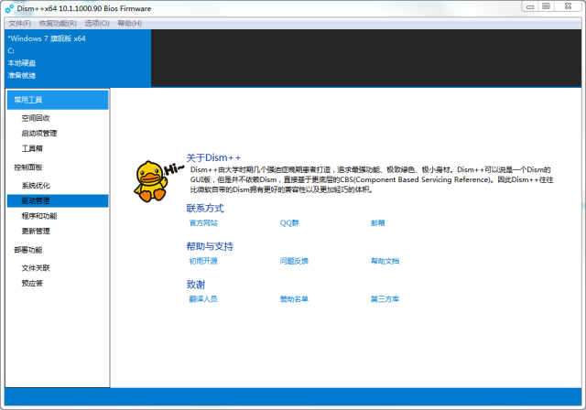Open the highlighted 驱动管理 item
Viewport: 586px width, 410px height.
(x=58, y=200)
